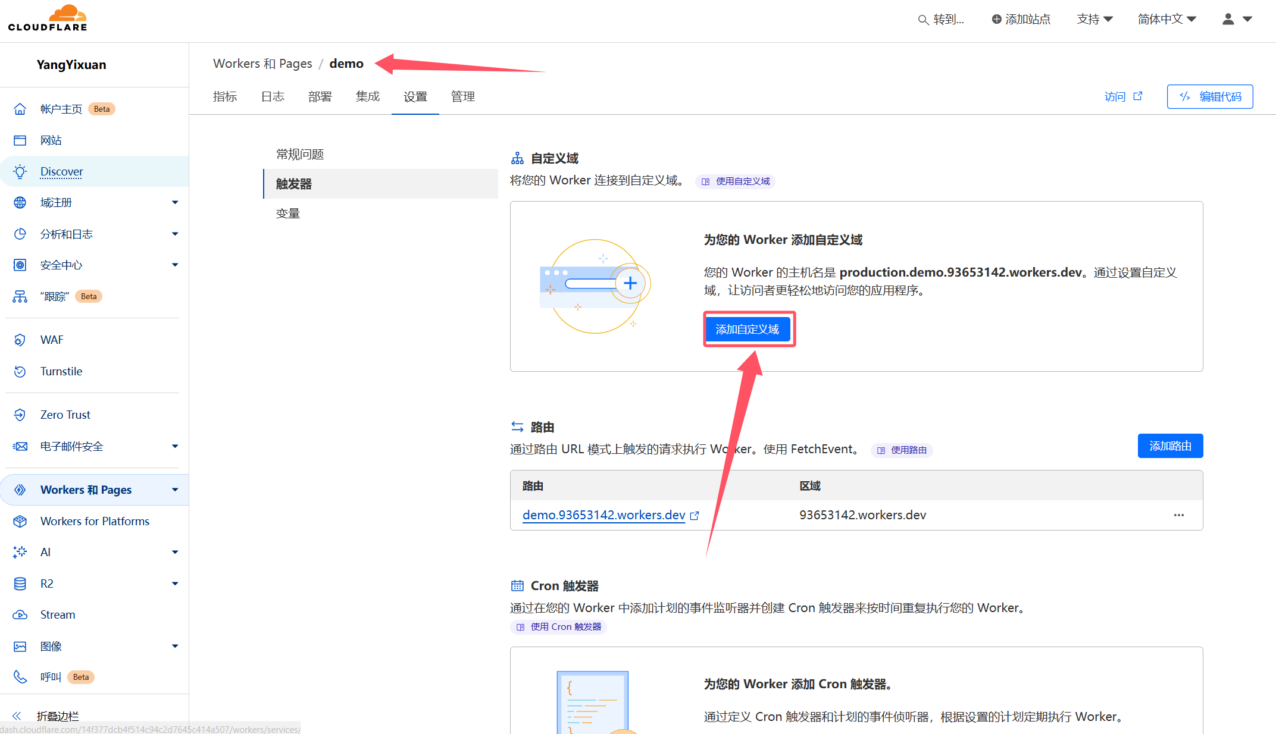Click the Workers for Platforms cube icon
The height and width of the screenshot is (734, 1276).
(x=20, y=521)
